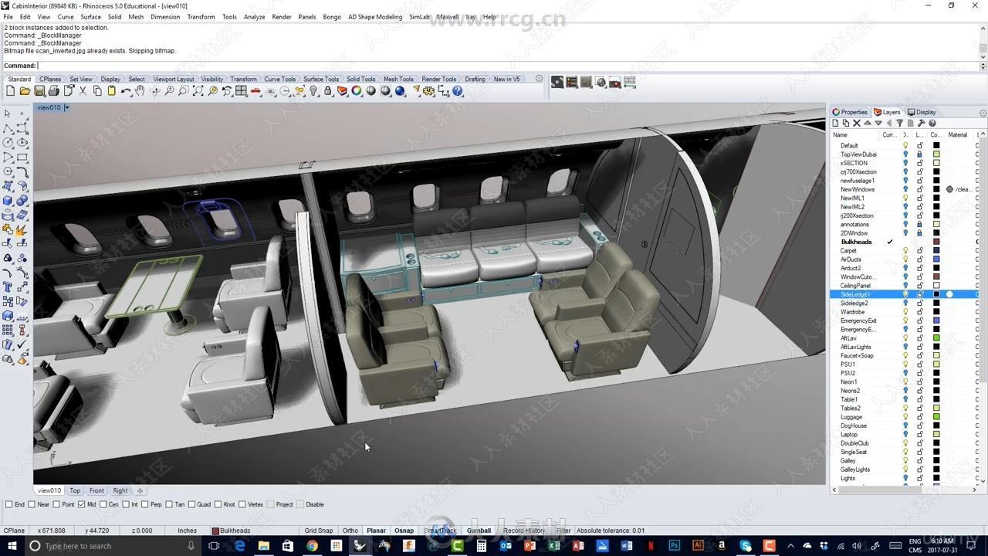This screenshot has height=556, width=988.
Task: Uncheck the Mid osnap checkbox
Action: coord(81,504)
